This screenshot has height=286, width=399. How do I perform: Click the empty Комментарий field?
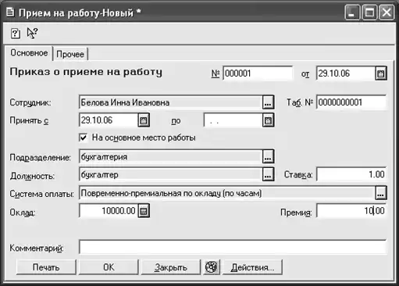click(233, 247)
